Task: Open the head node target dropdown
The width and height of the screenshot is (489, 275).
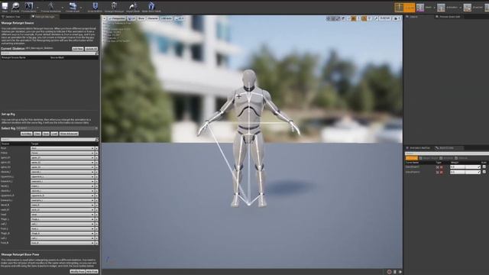Action: coord(63,215)
